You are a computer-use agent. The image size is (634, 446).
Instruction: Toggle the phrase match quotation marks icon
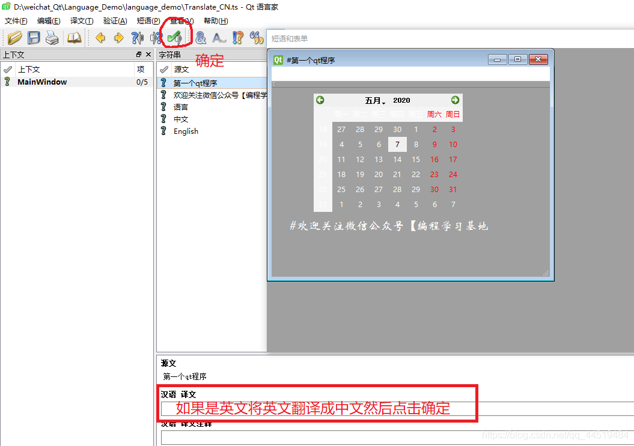257,37
